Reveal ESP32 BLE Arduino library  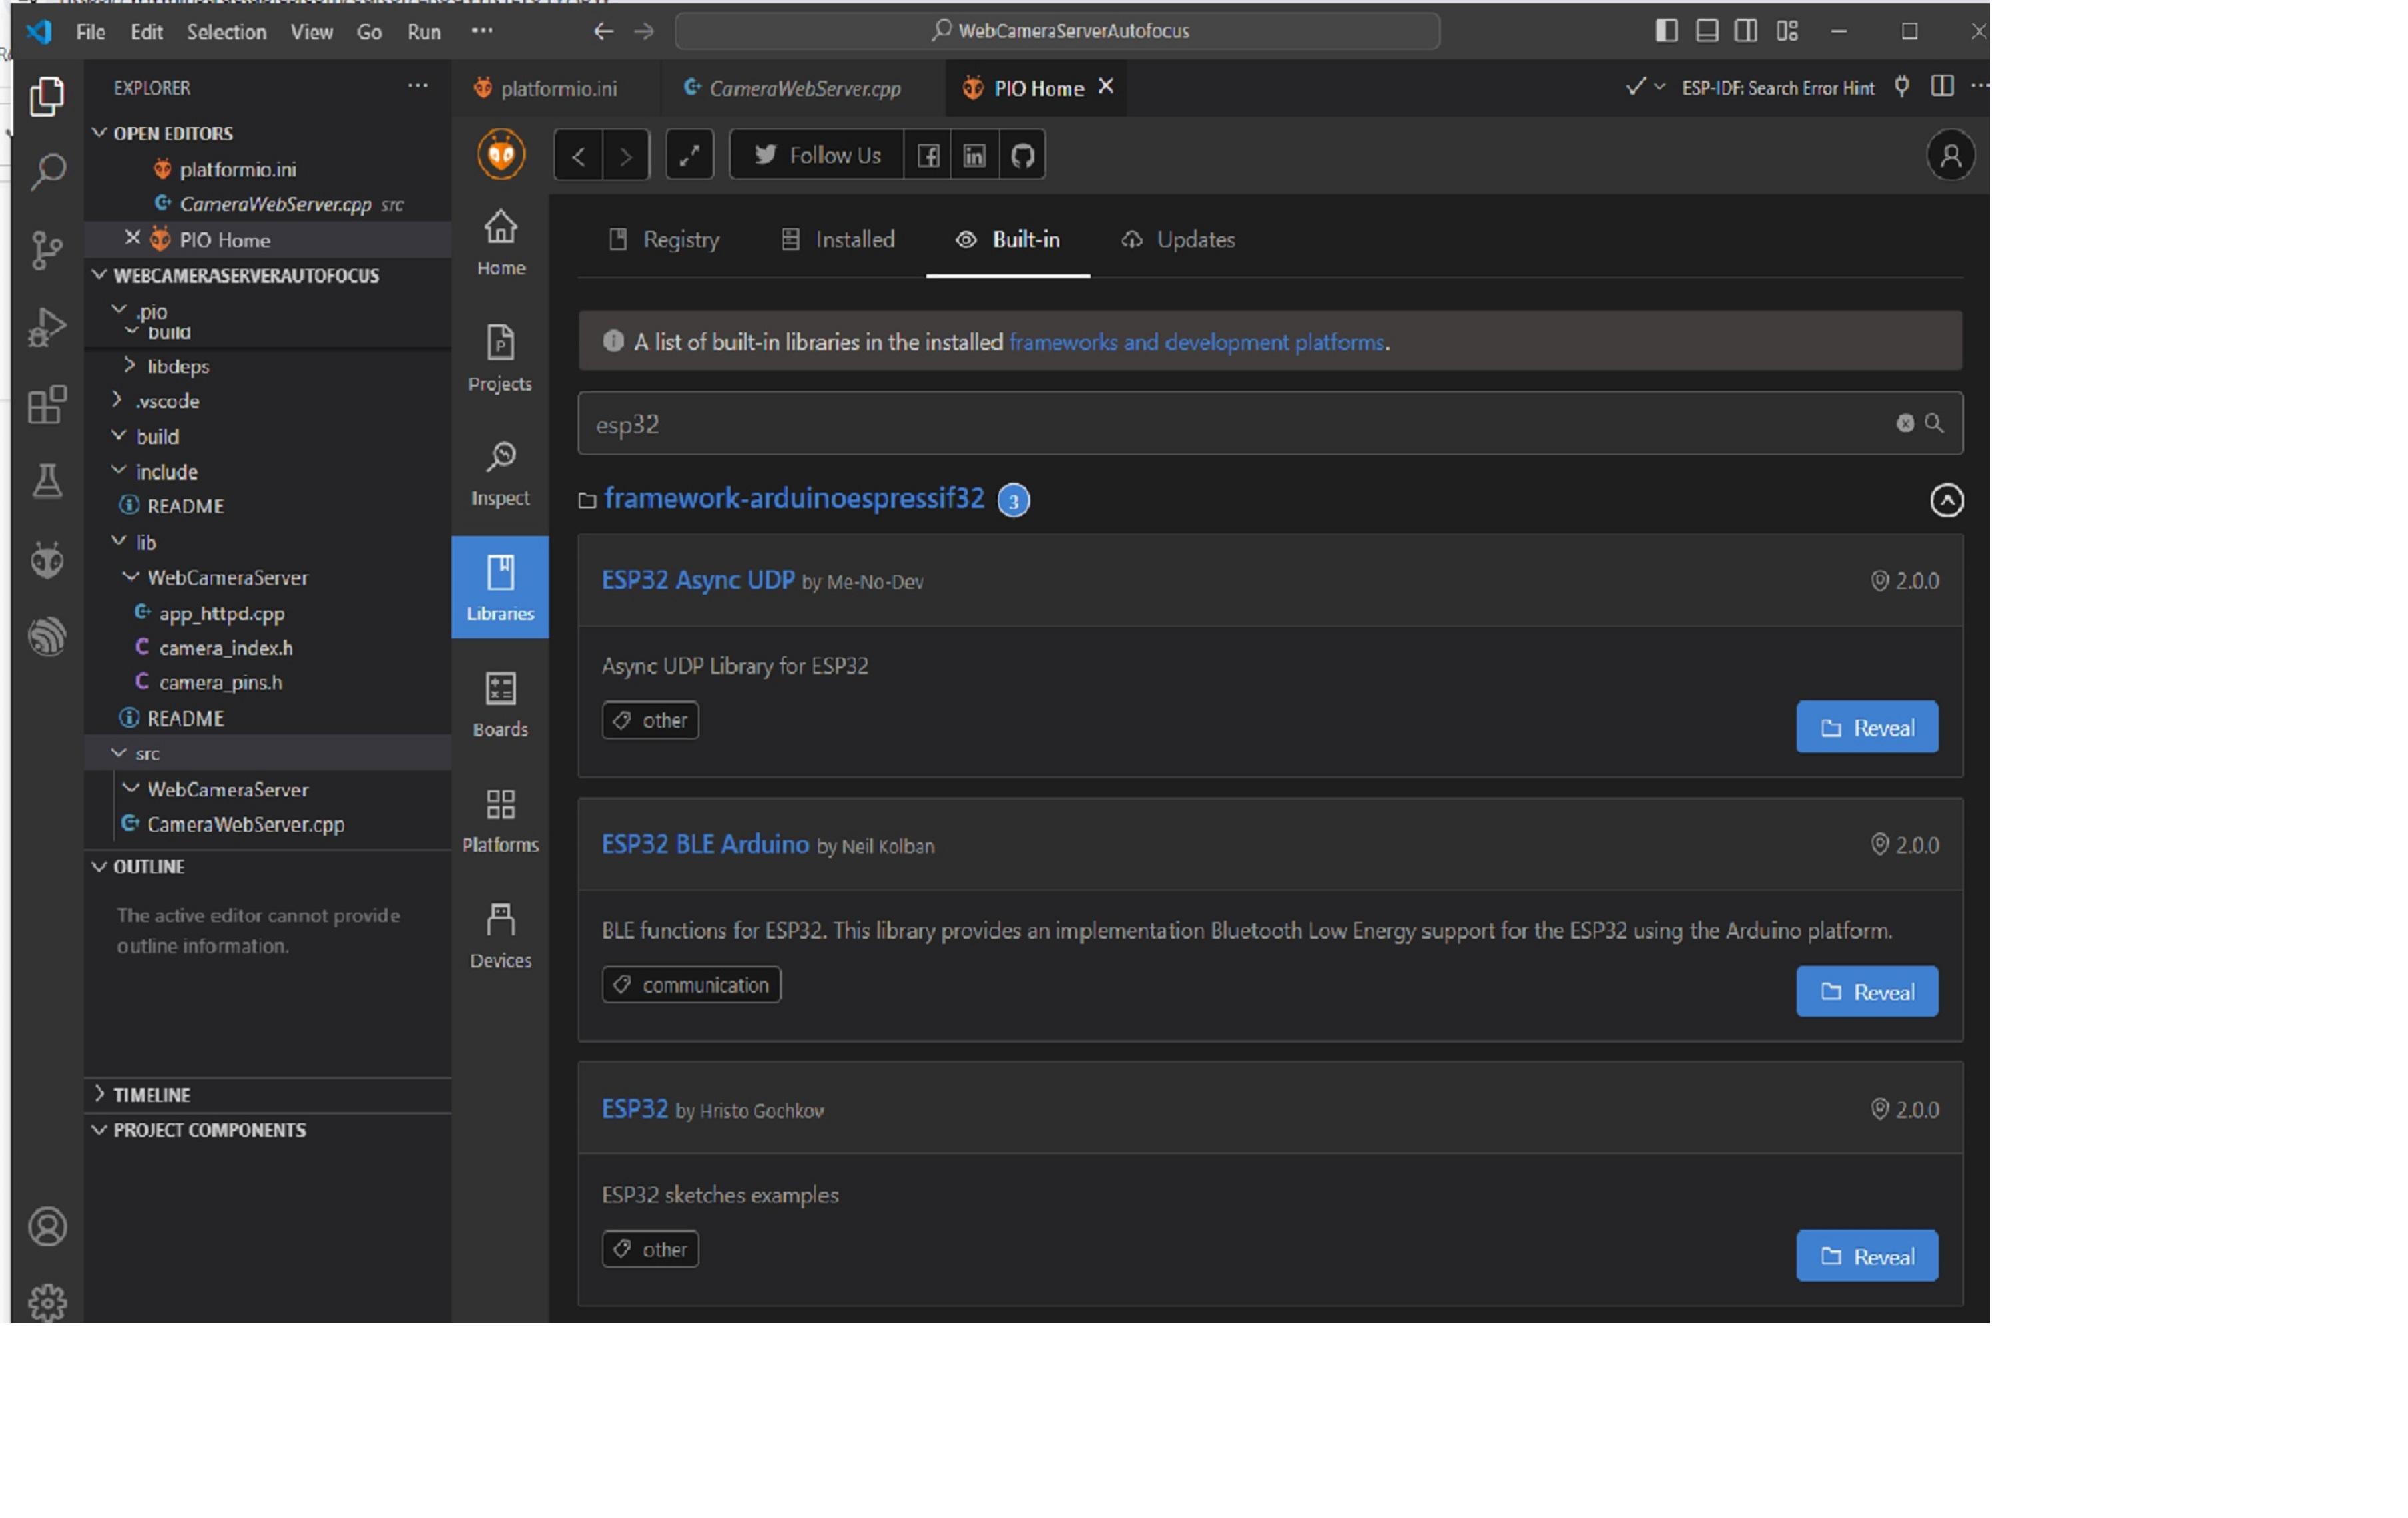[x=1869, y=991]
